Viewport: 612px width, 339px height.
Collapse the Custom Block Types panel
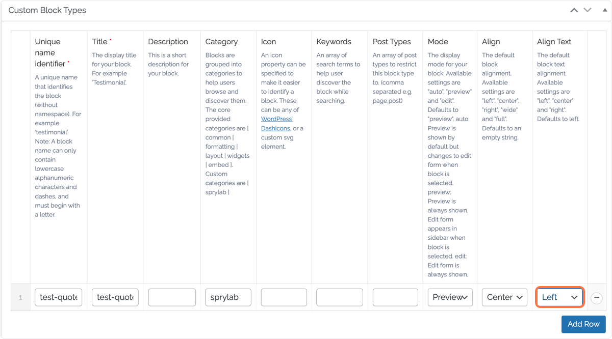[x=605, y=10]
